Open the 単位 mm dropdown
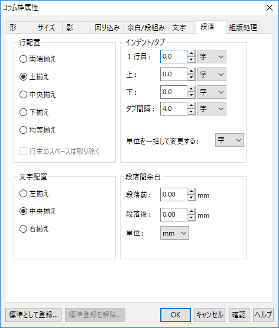 coord(174,233)
